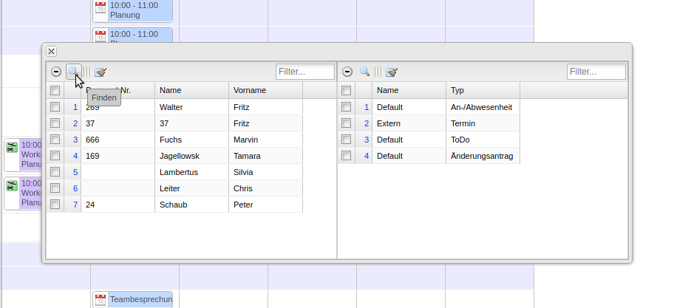674x308 pixels.
Task: Click the clear filter brush icon in left panel
Action: click(x=101, y=72)
